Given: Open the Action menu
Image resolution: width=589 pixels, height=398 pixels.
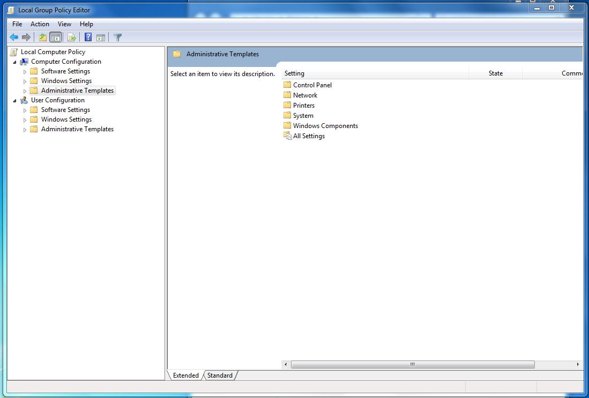Looking at the screenshot, I should (x=40, y=24).
